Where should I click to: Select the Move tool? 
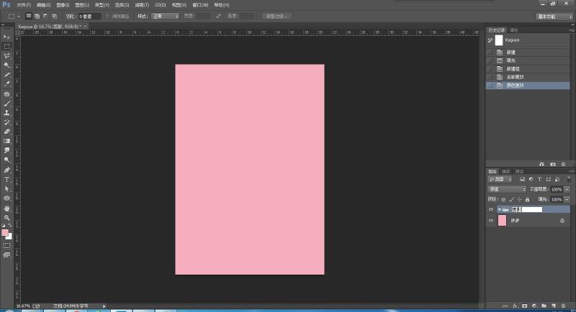[6, 37]
